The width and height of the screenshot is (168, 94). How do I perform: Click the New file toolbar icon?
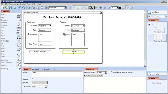[x=2, y=8]
